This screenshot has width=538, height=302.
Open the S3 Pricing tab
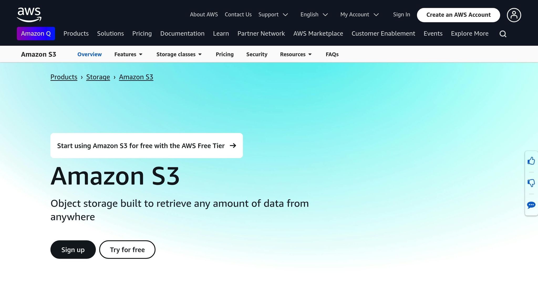point(225,54)
